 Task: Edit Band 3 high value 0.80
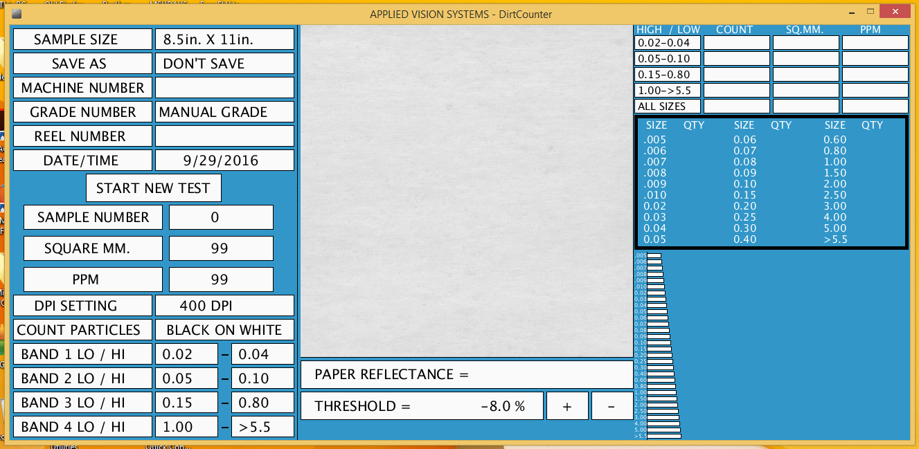pyautogui.click(x=262, y=403)
